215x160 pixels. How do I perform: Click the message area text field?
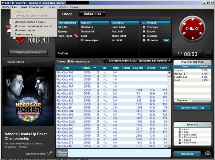point(119,153)
